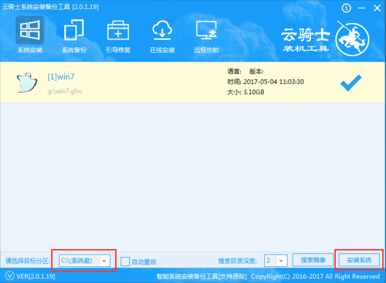Viewport: 386px width, 283px height.
Task: Click the info icon in title bar
Action: pos(347,8)
